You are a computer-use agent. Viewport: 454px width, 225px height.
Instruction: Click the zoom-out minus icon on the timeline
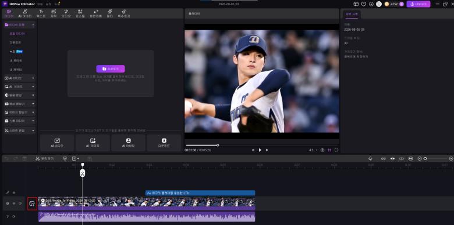tap(420, 159)
